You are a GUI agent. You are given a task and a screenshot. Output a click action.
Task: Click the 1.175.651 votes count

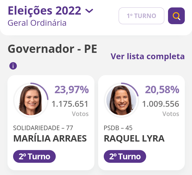(x=70, y=104)
